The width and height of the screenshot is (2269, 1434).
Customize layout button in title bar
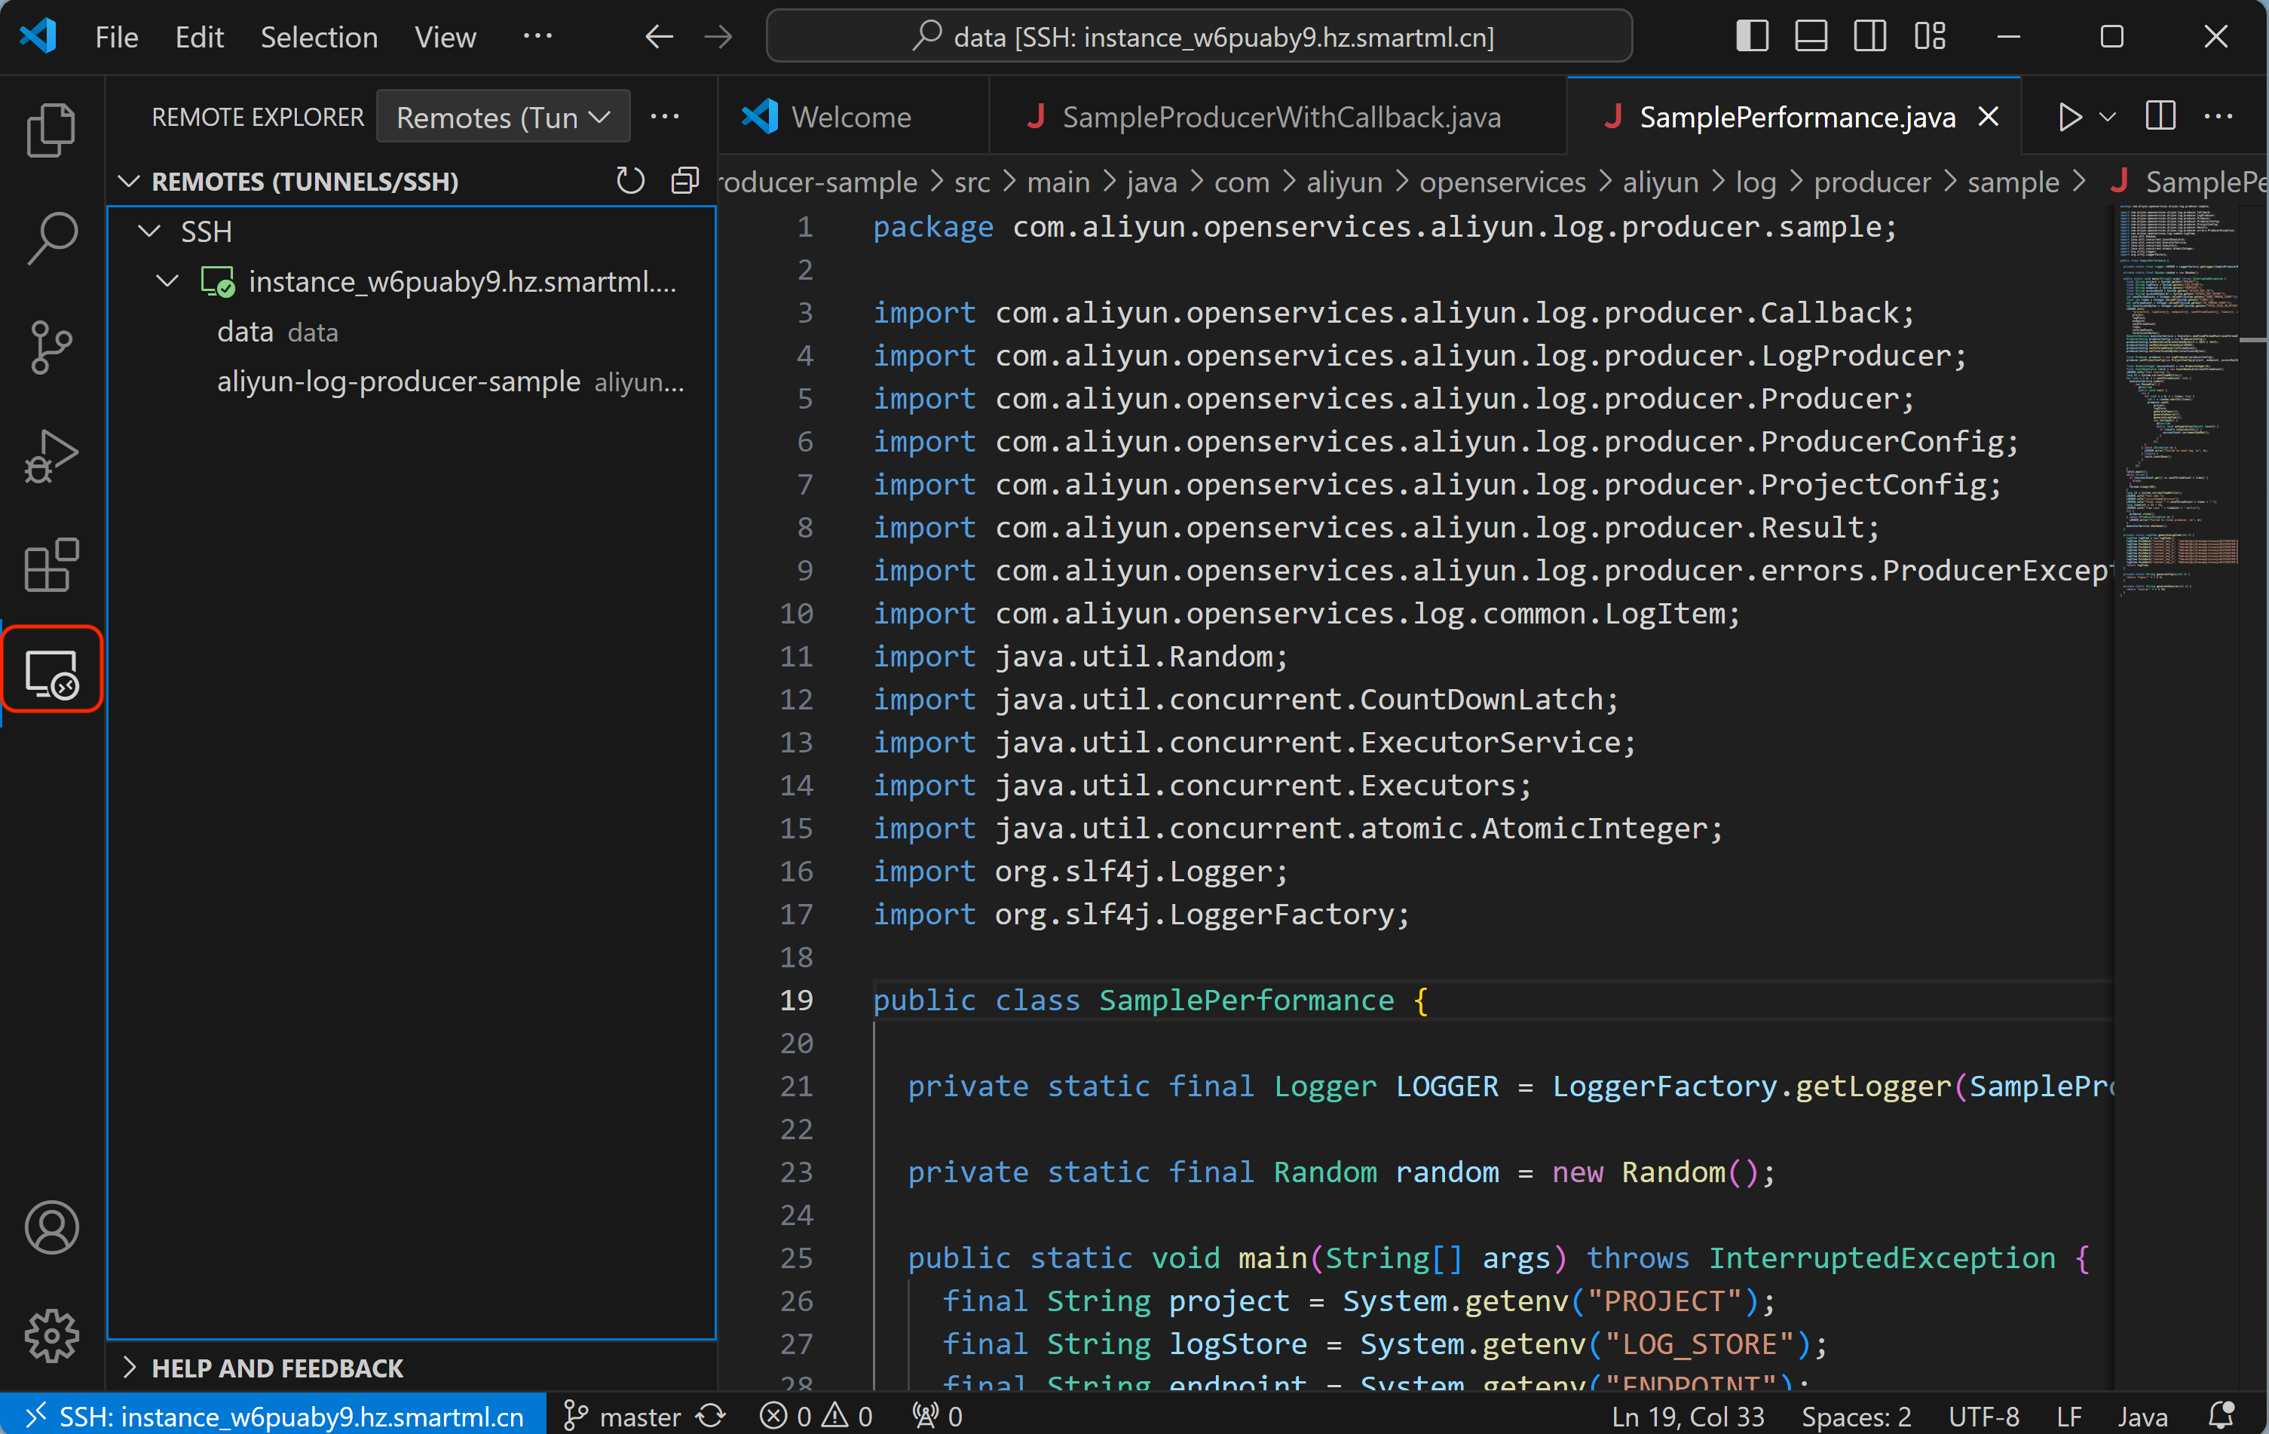1930,37
